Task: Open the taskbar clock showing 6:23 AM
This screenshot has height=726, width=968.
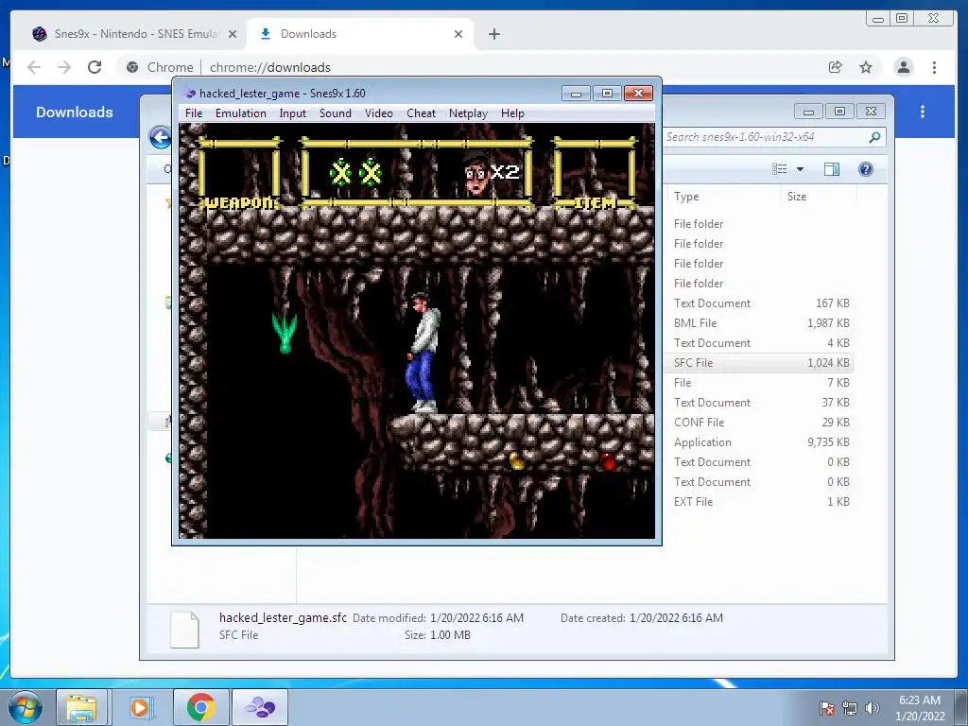Action: tap(920, 707)
